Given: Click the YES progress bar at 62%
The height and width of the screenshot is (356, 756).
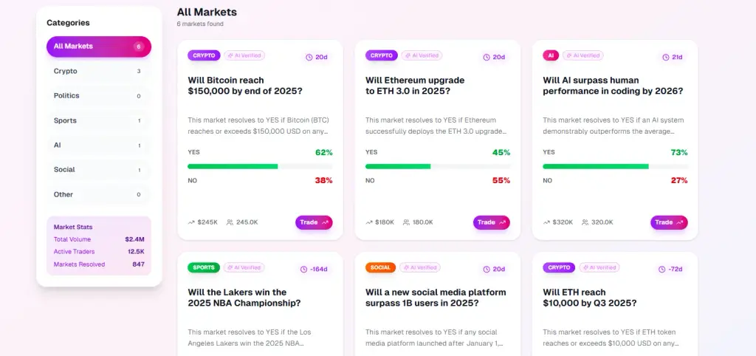Looking at the screenshot, I should click(260, 166).
